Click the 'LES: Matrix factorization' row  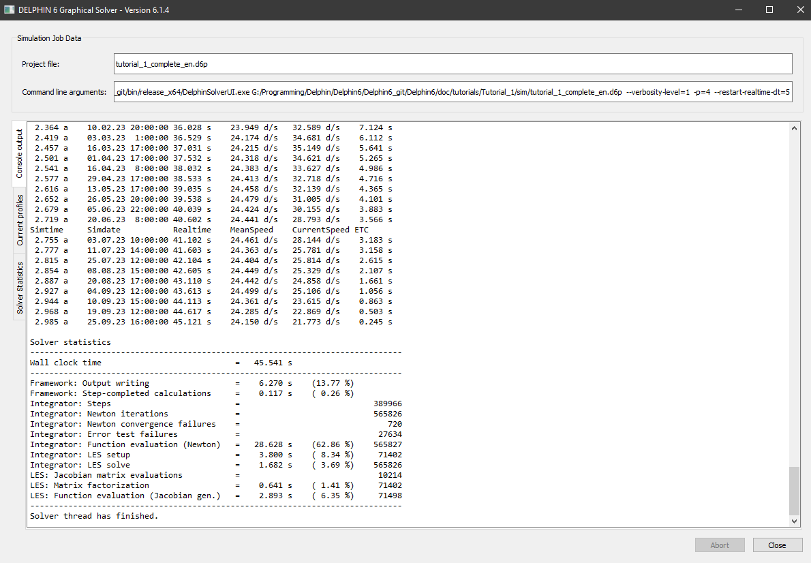(x=215, y=485)
